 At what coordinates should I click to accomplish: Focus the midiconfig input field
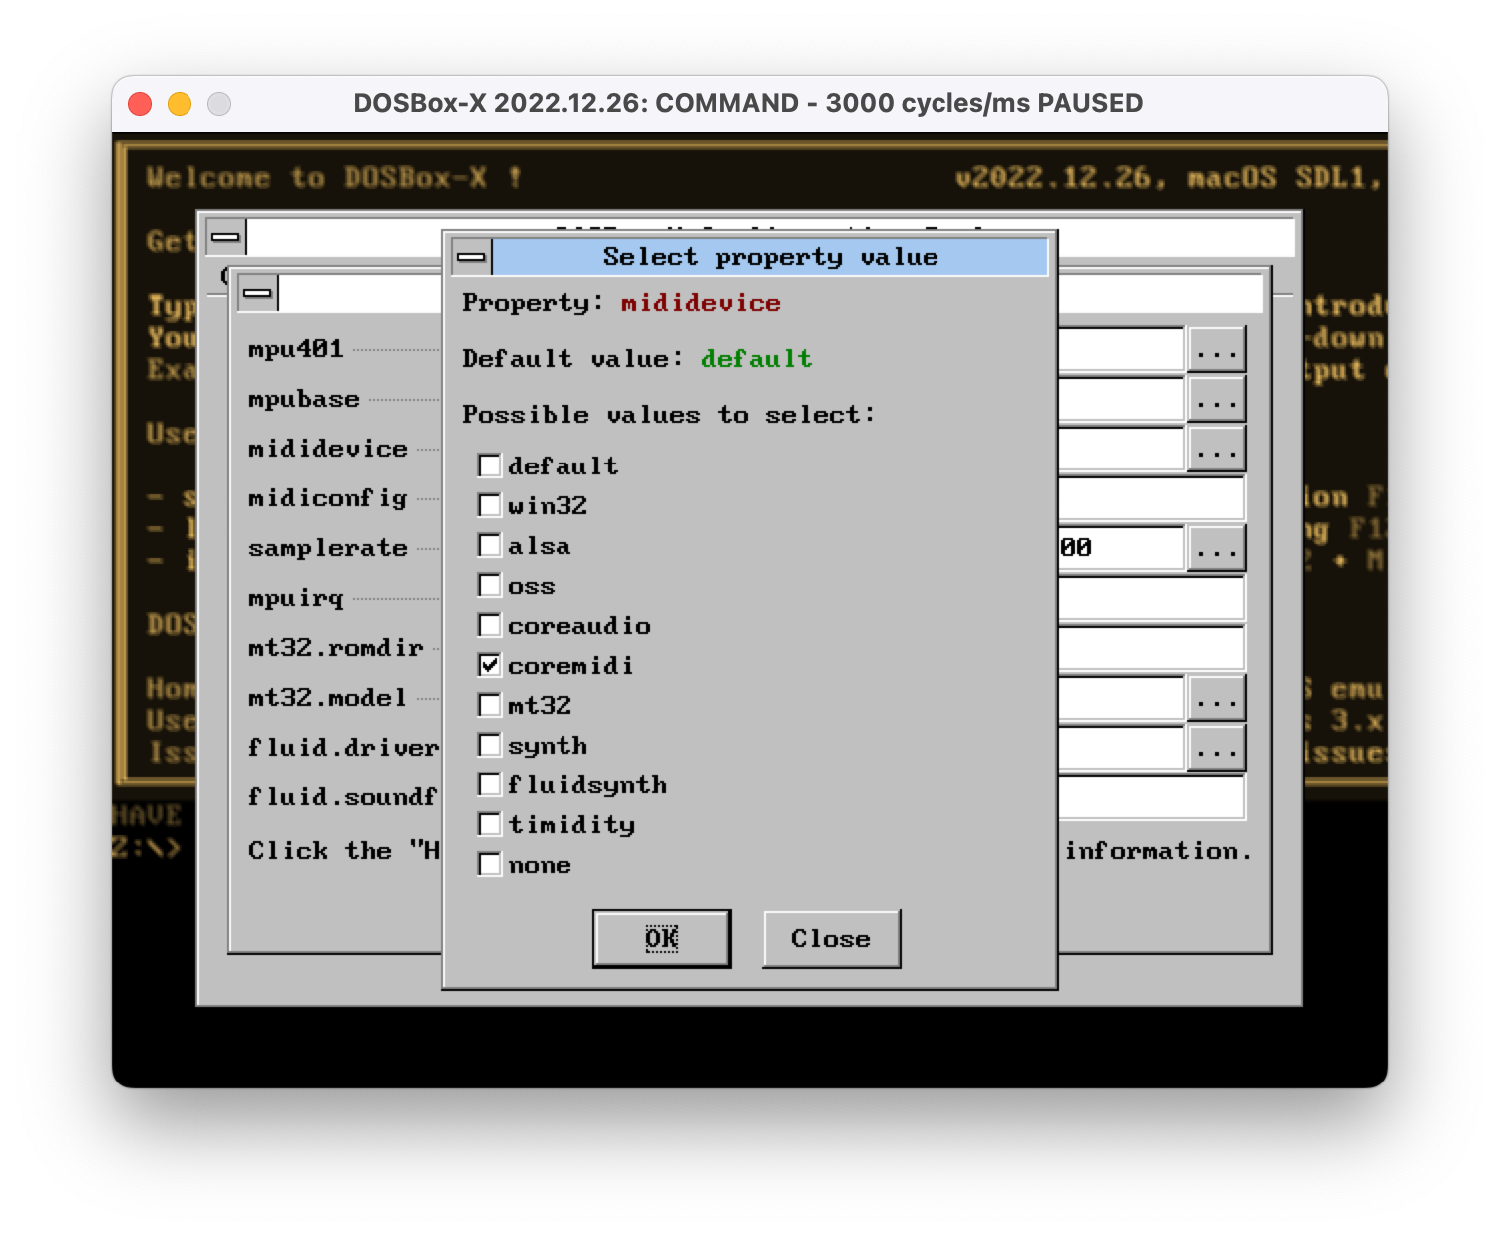[x=1151, y=498]
